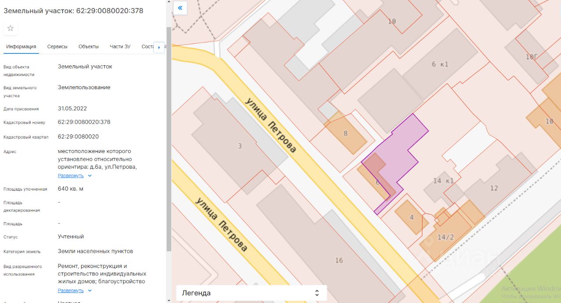This screenshot has height=303, width=561.
Task: Select building 6 к1 on map
Action: pos(440,64)
